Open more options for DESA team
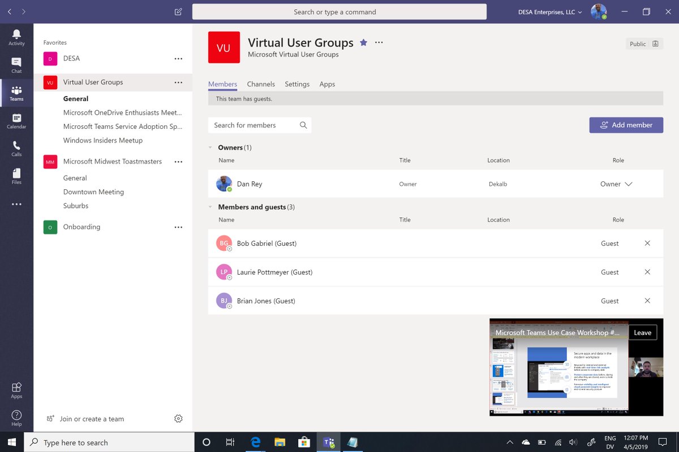 178,58
